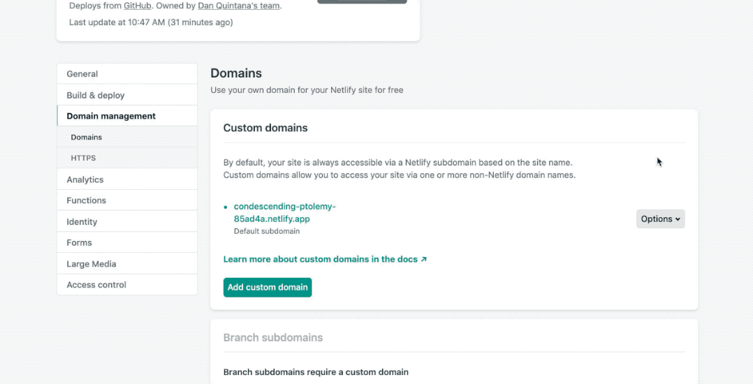Screen dimensions: 753x384
Task: Open Dan Quintana's team link
Action: coord(239,6)
